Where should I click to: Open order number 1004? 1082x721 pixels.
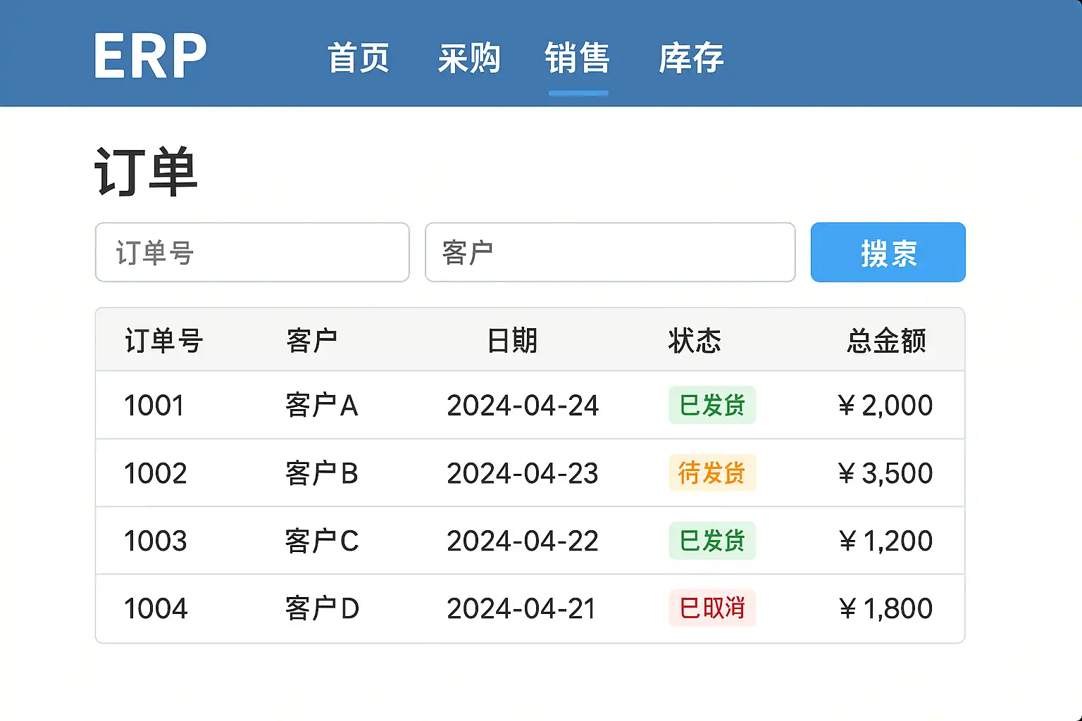156,608
